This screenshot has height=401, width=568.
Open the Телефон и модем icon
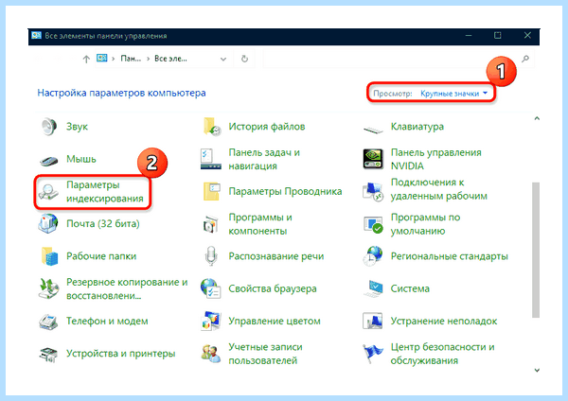coord(48,321)
